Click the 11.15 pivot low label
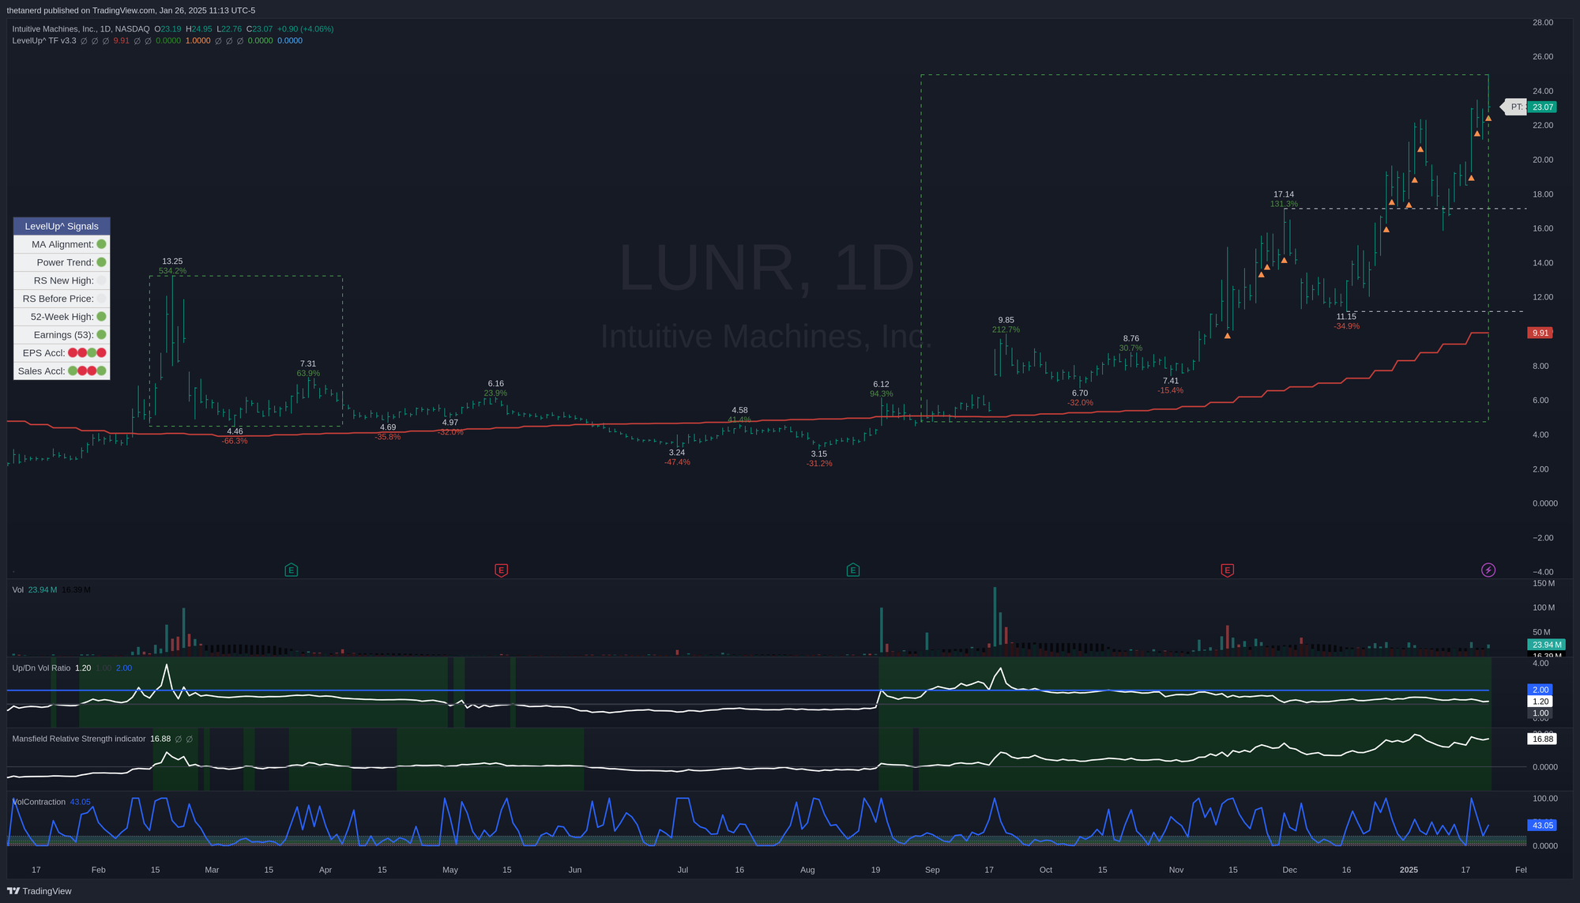Image resolution: width=1580 pixels, height=903 pixels. point(1346,317)
